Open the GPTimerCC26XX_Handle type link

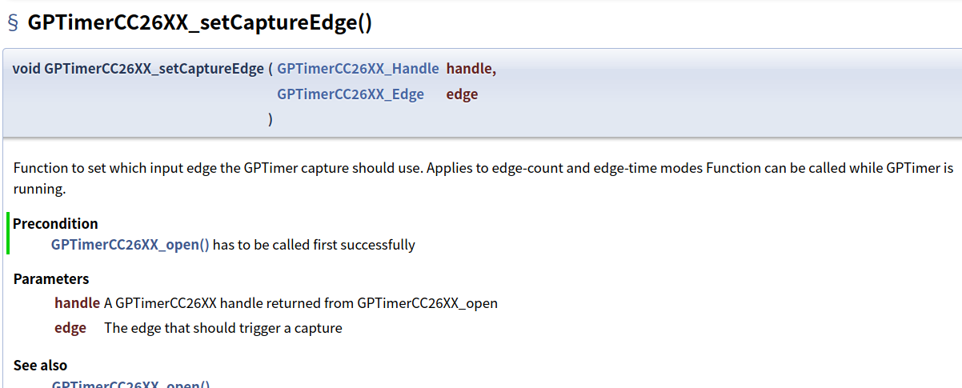pyautogui.click(x=358, y=70)
